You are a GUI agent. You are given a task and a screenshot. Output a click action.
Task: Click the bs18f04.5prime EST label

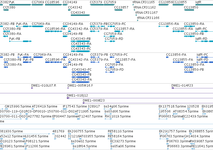point(85,146)
